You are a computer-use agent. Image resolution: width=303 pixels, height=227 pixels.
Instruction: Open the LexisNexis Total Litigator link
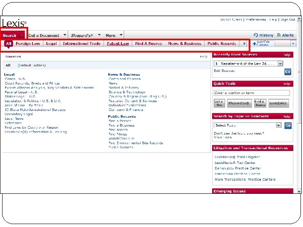click(x=237, y=157)
